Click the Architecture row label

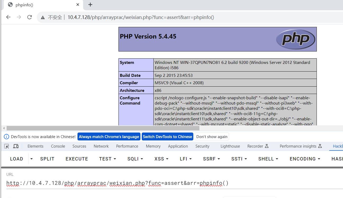click(x=132, y=90)
